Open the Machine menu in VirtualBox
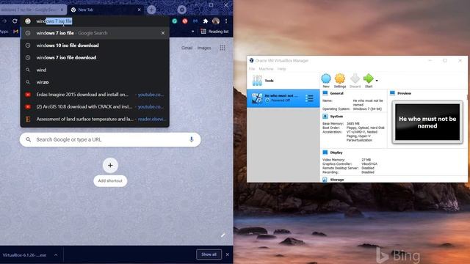Screen dimensions: 470x264 pyautogui.click(x=266, y=69)
